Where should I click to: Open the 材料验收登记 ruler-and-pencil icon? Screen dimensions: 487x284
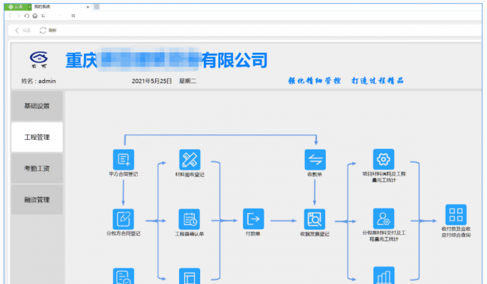coord(190,159)
